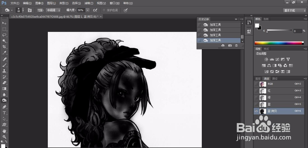Screen dimensions: 308x148
Task: Add a Vibrance adjustment
Action: coord(288,59)
